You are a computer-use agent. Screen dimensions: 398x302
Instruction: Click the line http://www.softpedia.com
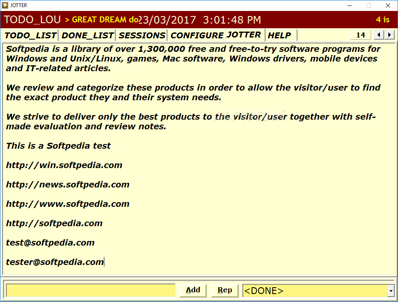click(x=68, y=204)
